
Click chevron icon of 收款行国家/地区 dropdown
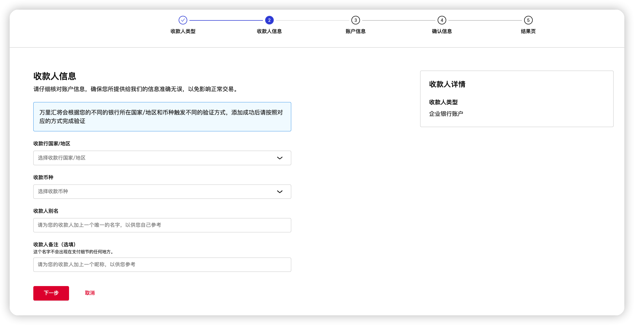click(280, 158)
